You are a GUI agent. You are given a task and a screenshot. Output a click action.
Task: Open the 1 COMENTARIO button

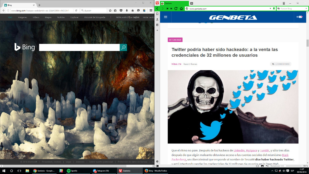click(x=281, y=64)
